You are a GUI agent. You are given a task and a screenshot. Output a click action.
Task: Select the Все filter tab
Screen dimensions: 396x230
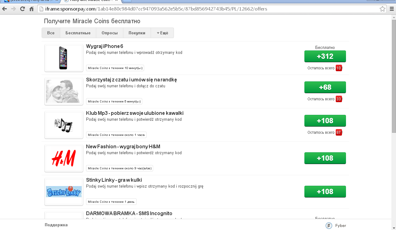tap(51, 33)
